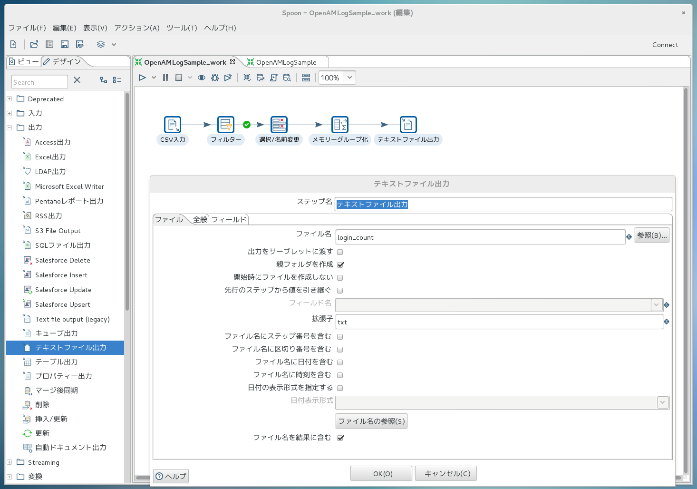The width and height of the screenshot is (697, 489).
Task: Expand the Streaming folder
Action: (9, 462)
